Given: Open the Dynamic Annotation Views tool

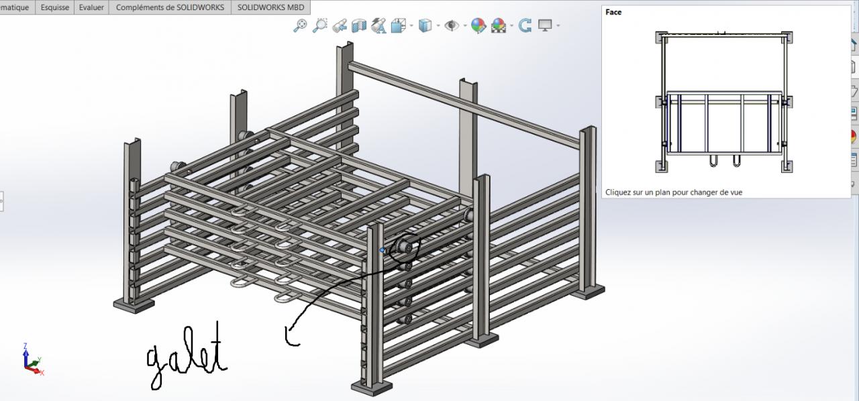Looking at the screenshot, I should 378,25.
